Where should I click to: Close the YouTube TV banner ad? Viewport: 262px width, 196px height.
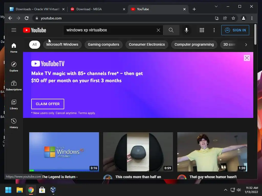click(247, 58)
